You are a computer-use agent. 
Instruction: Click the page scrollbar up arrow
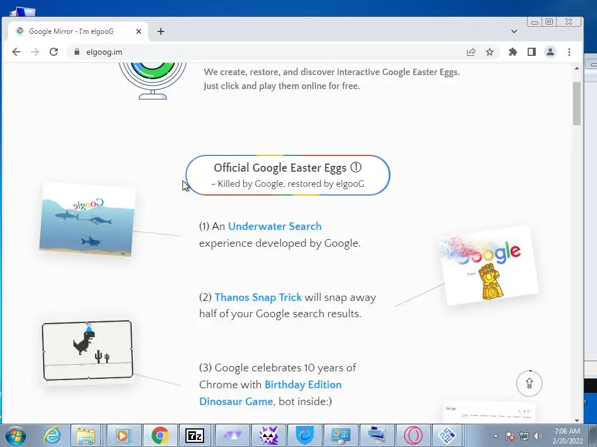(x=577, y=69)
